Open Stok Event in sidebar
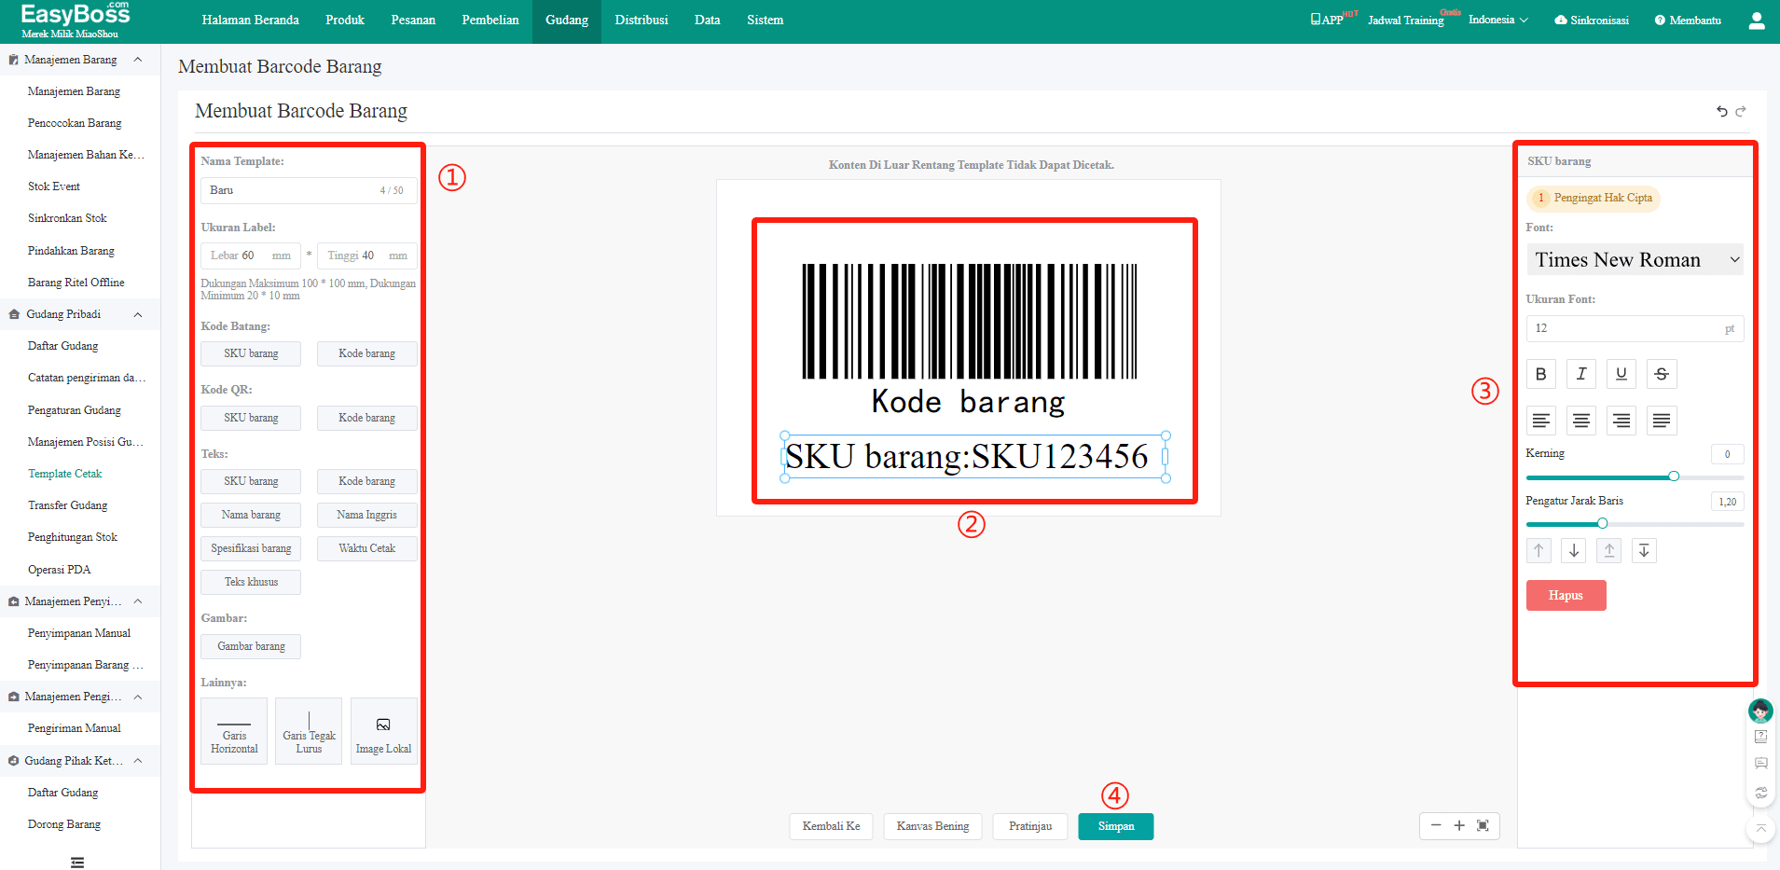 click(x=54, y=186)
